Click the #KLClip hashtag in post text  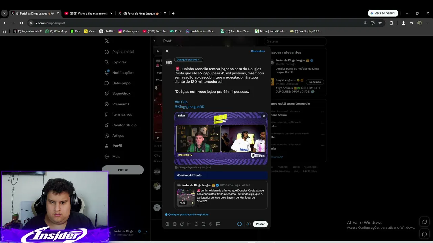click(181, 102)
